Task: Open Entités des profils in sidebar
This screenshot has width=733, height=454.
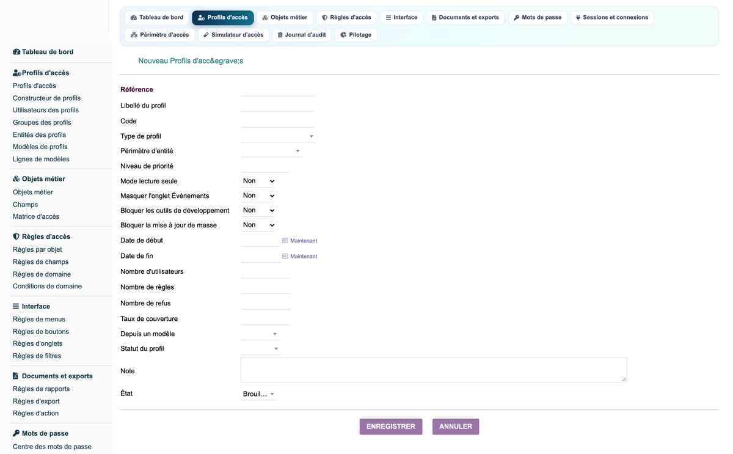Action: click(39, 135)
